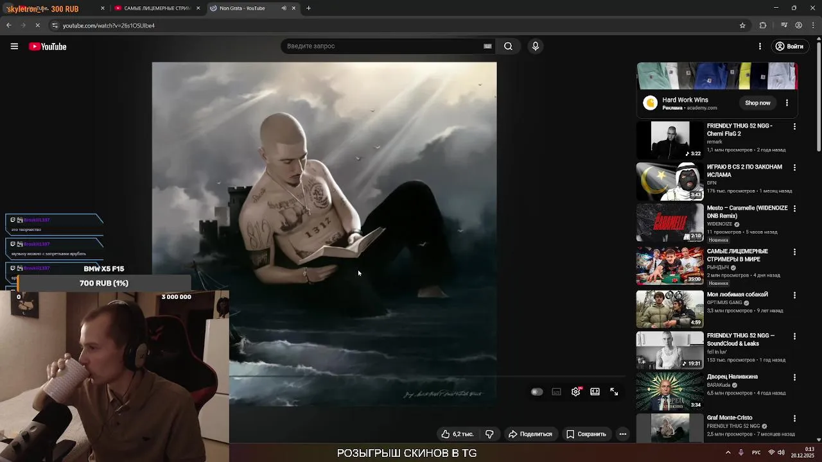The image size is (822, 462).
Task: Open on-screen keyboard icon in search box
Action: tap(487, 46)
